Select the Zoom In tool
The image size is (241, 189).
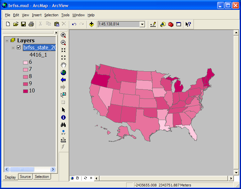(63, 35)
